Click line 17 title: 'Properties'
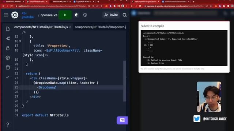 pyautogui.click(x=52, y=46)
